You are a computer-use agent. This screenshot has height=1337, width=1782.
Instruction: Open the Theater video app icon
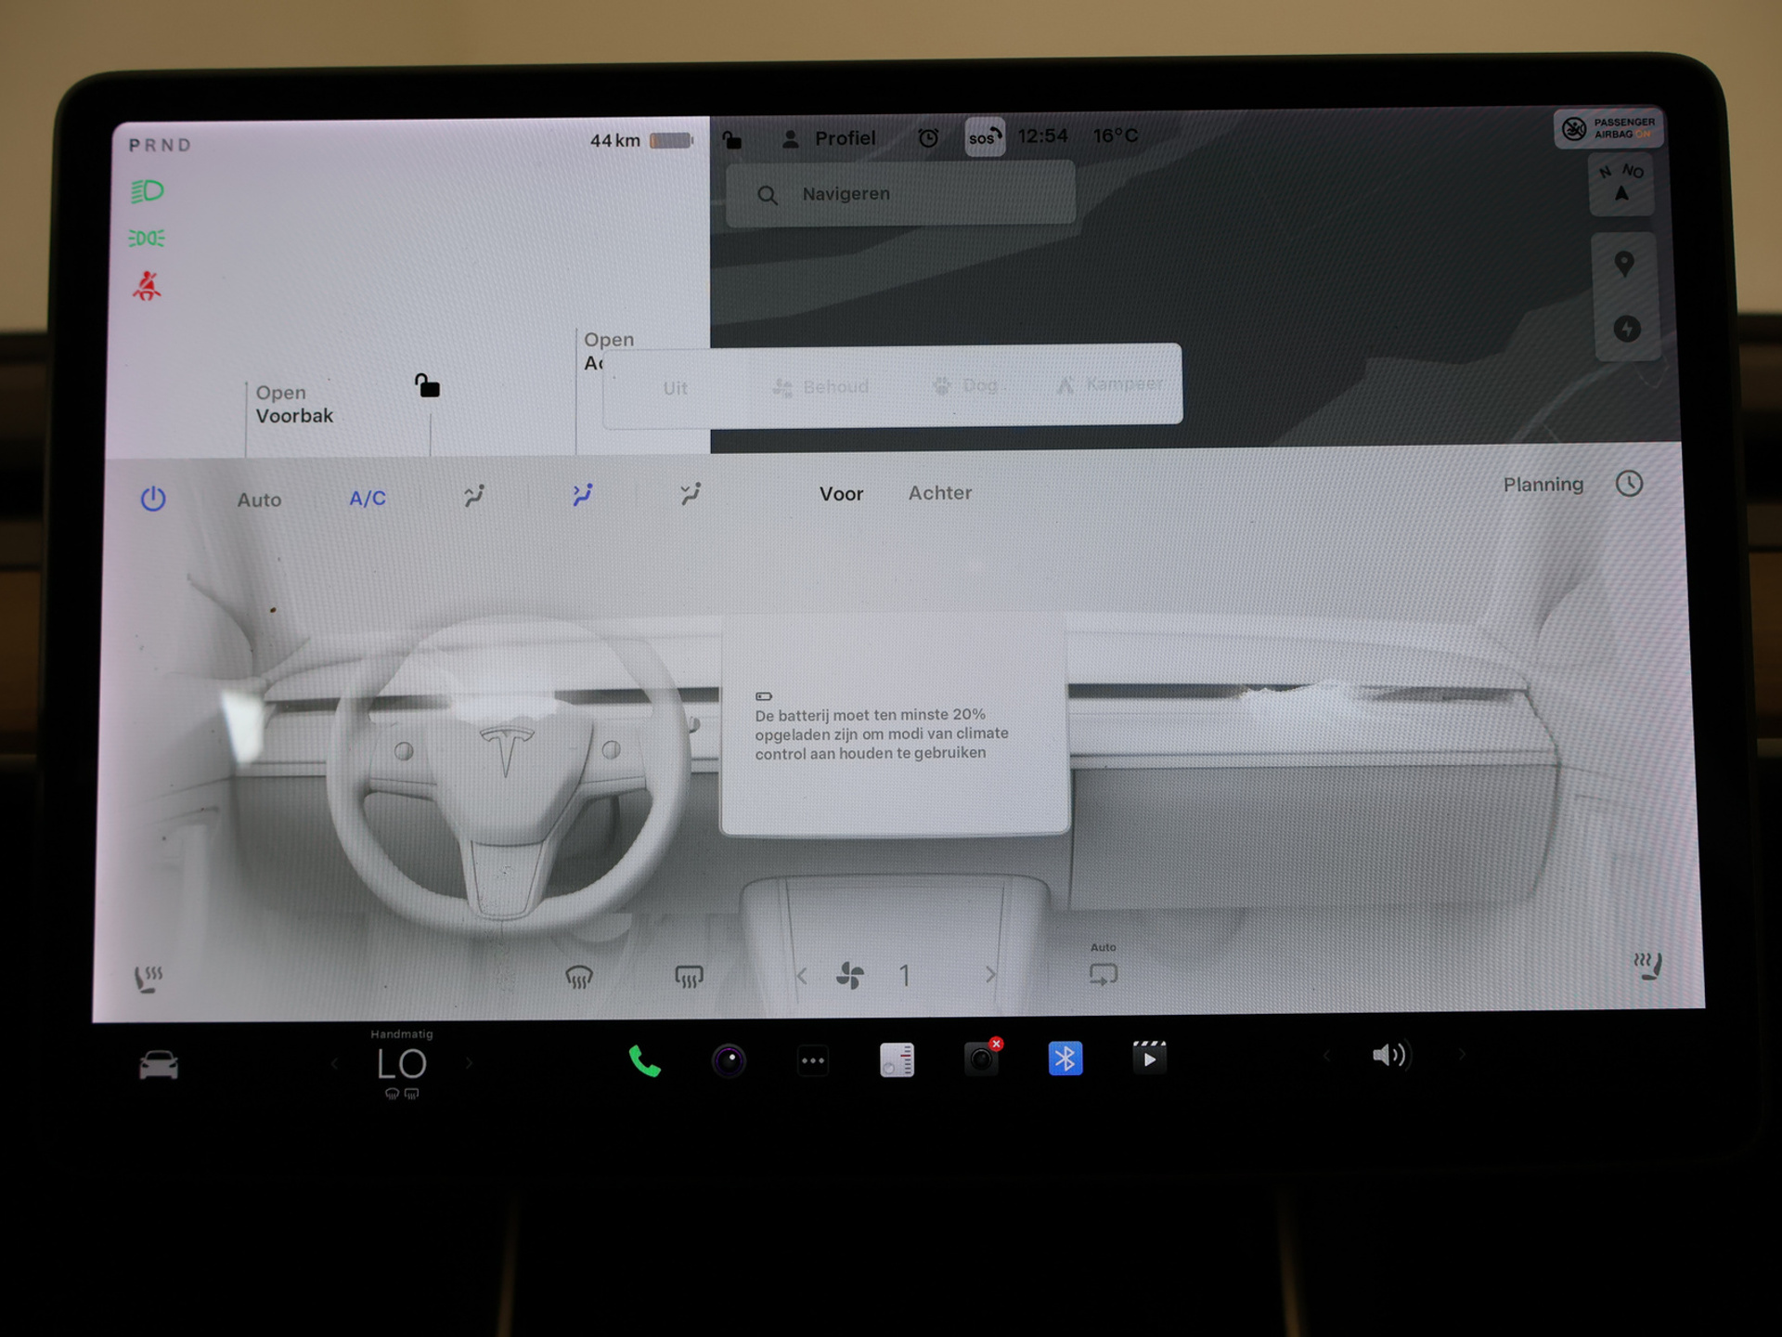click(1149, 1058)
